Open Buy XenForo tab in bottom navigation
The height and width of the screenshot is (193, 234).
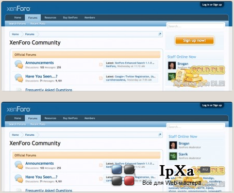coord(70,118)
